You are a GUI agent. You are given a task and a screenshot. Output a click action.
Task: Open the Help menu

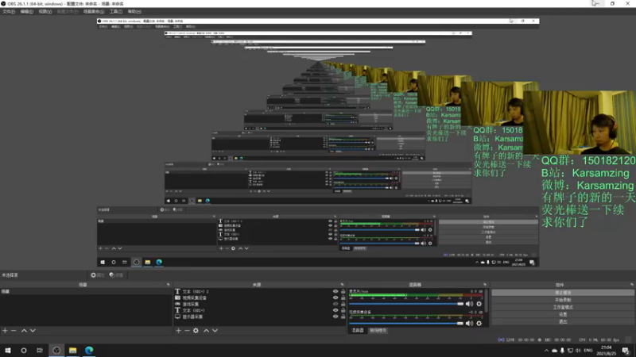coord(134,12)
